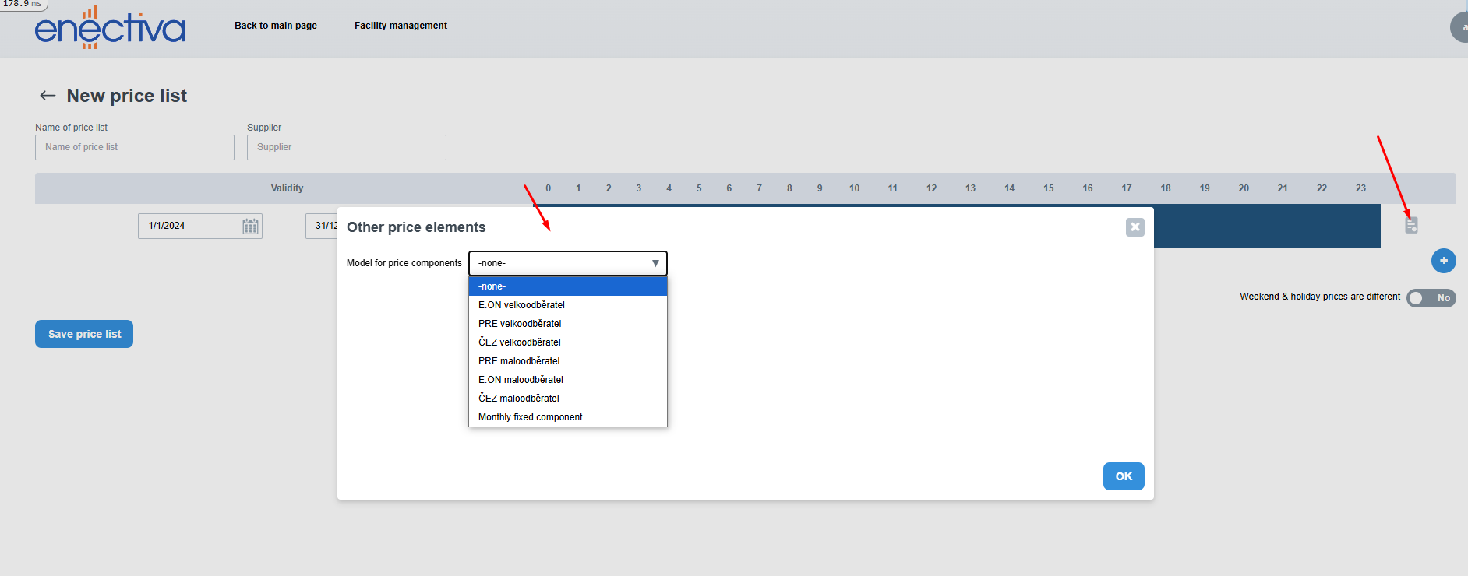
Task: Go to Back to main page
Action: click(x=276, y=26)
